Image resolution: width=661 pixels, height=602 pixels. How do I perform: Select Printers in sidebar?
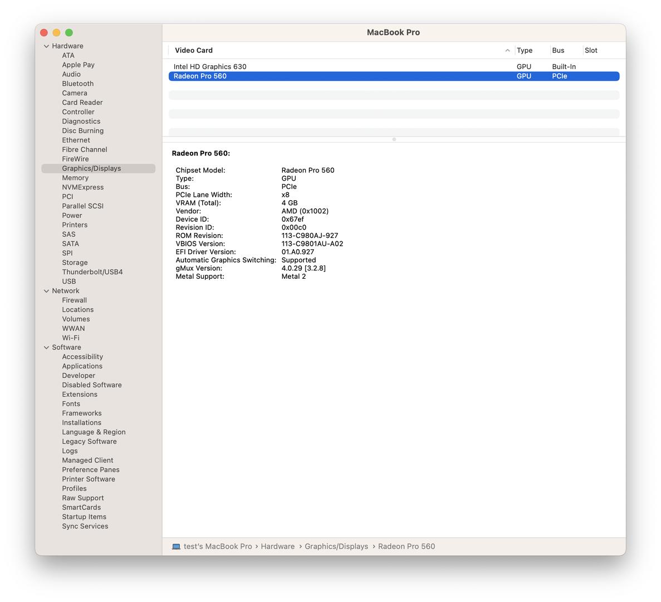(75, 225)
